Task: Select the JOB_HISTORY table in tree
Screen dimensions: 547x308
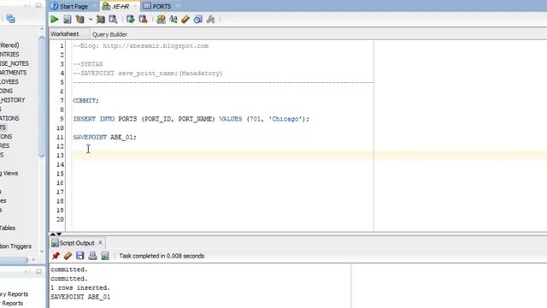Action: click(x=13, y=100)
